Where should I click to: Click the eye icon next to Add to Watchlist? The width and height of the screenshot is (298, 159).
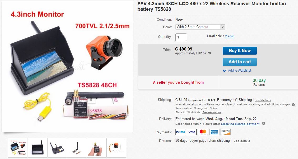tap(224, 71)
